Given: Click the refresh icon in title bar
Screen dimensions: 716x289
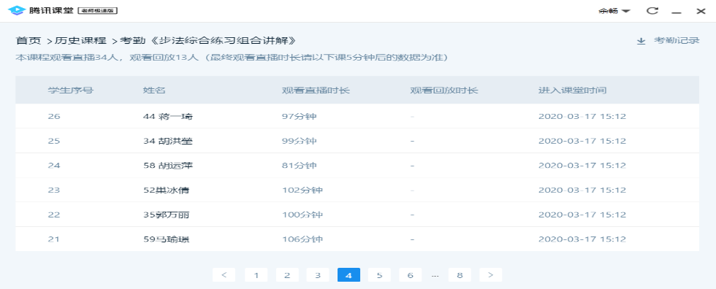Looking at the screenshot, I should coord(653,10).
